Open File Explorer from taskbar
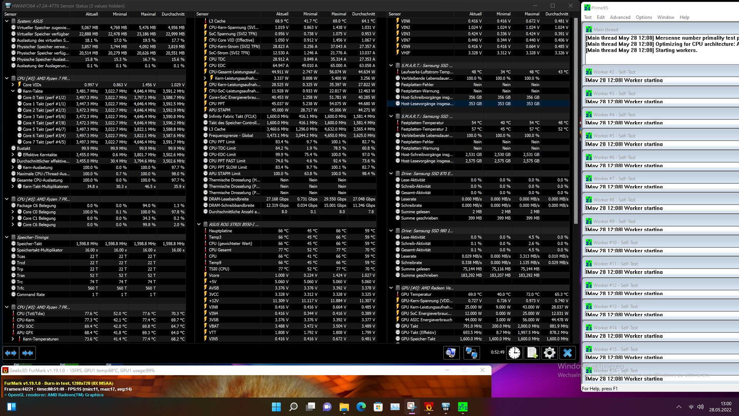739x416 pixels. (344, 407)
